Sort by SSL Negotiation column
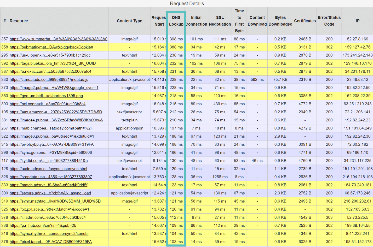 (x=220, y=21)
